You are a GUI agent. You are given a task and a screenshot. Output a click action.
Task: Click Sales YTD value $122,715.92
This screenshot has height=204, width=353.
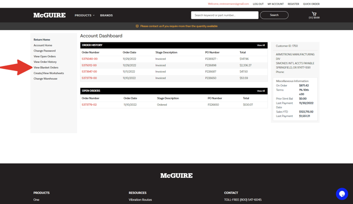[306, 112]
